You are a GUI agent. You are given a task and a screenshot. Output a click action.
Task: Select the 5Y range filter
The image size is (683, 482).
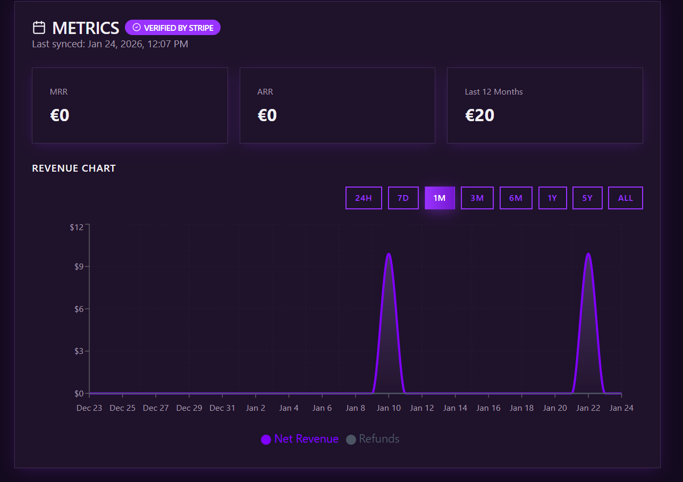(587, 197)
